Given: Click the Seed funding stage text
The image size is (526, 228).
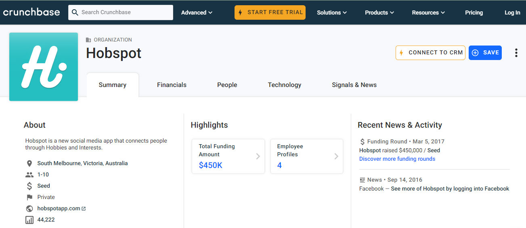Looking at the screenshot, I should tap(44, 186).
